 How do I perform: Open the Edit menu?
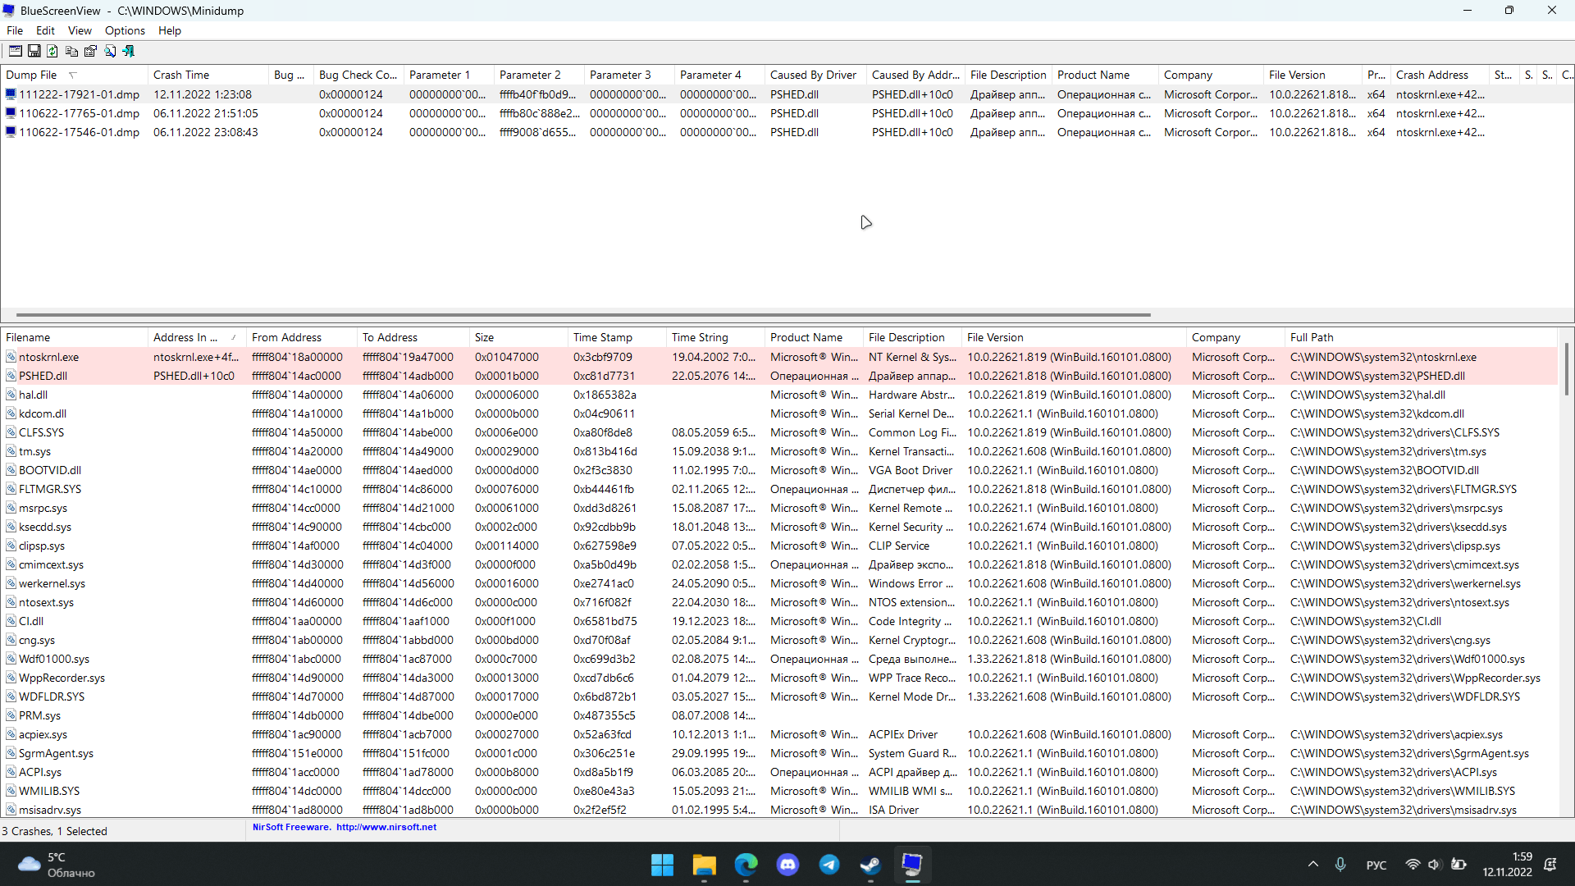point(45,30)
